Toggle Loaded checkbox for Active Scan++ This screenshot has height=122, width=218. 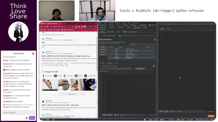[x=111, y=49]
